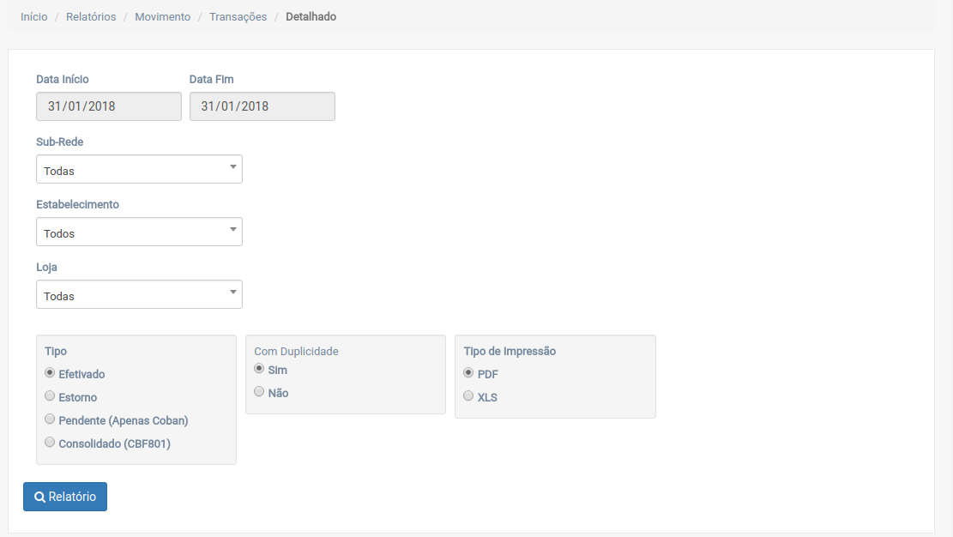Choose PDF as print type
The width and height of the screenshot is (953, 537).
point(468,373)
